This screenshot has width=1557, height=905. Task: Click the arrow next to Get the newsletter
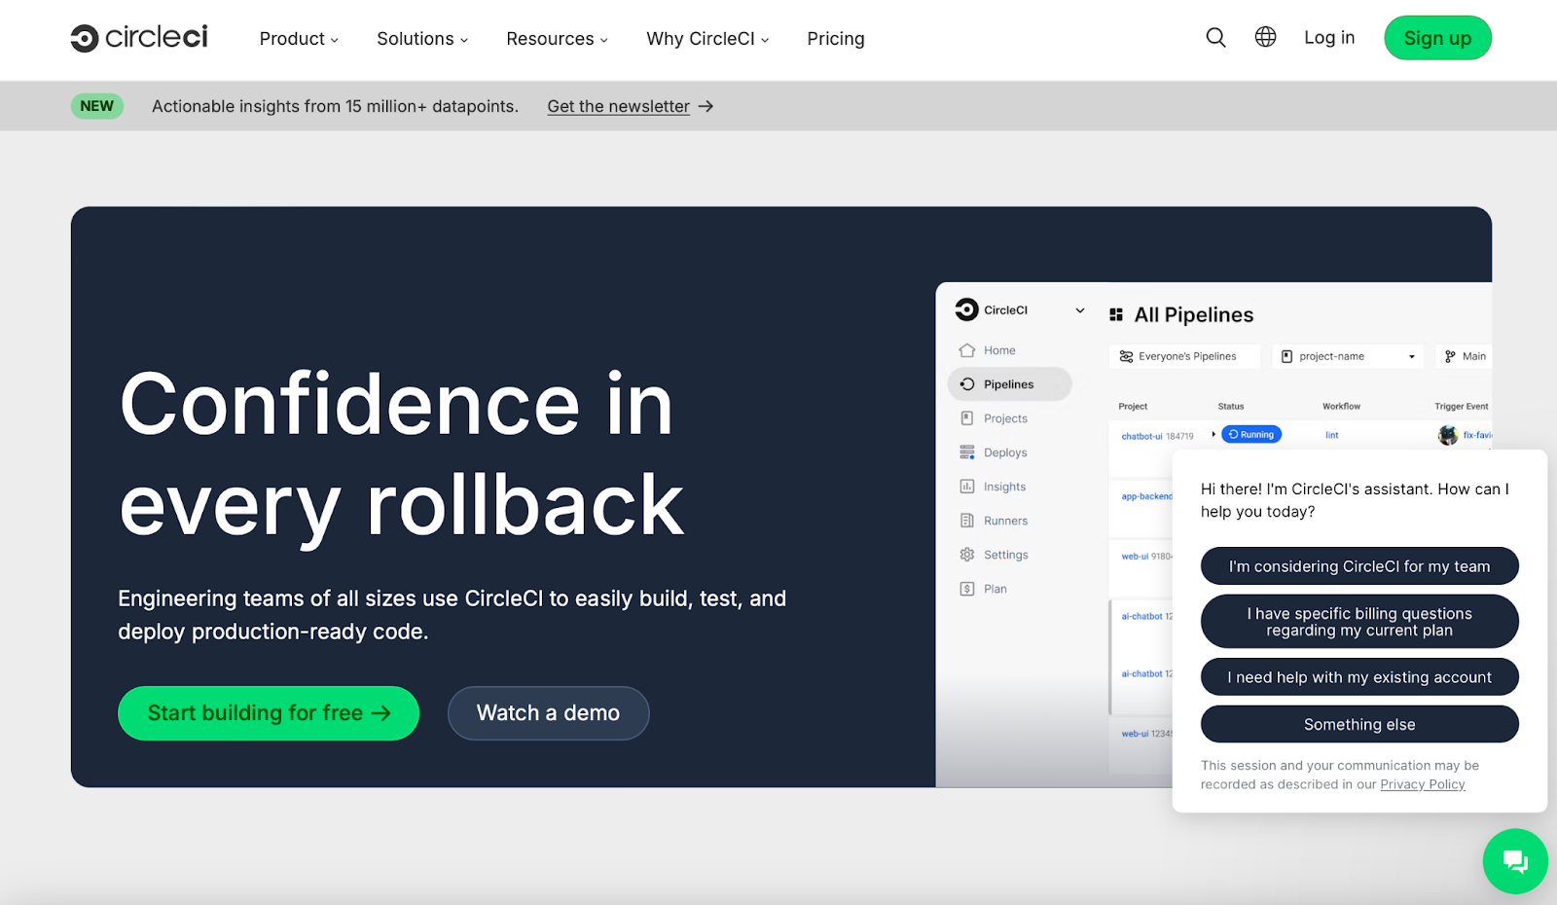(x=706, y=106)
